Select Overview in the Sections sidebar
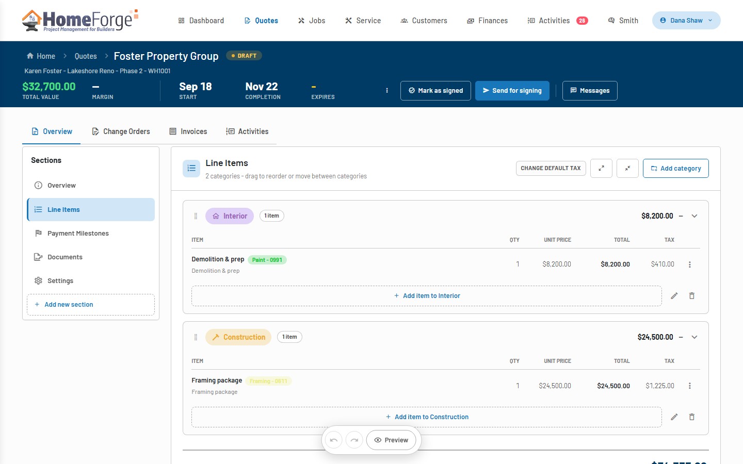The width and height of the screenshot is (743, 464). [91, 186]
